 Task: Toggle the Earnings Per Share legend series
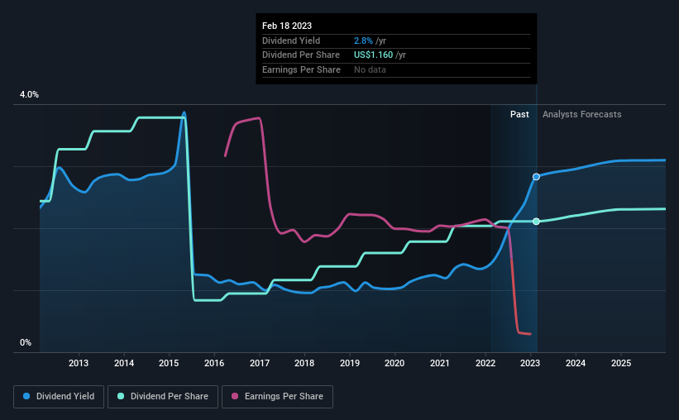pyautogui.click(x=277, y=397)
